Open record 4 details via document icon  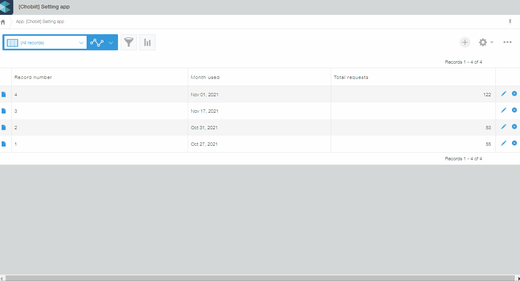(x=4, y=95)
